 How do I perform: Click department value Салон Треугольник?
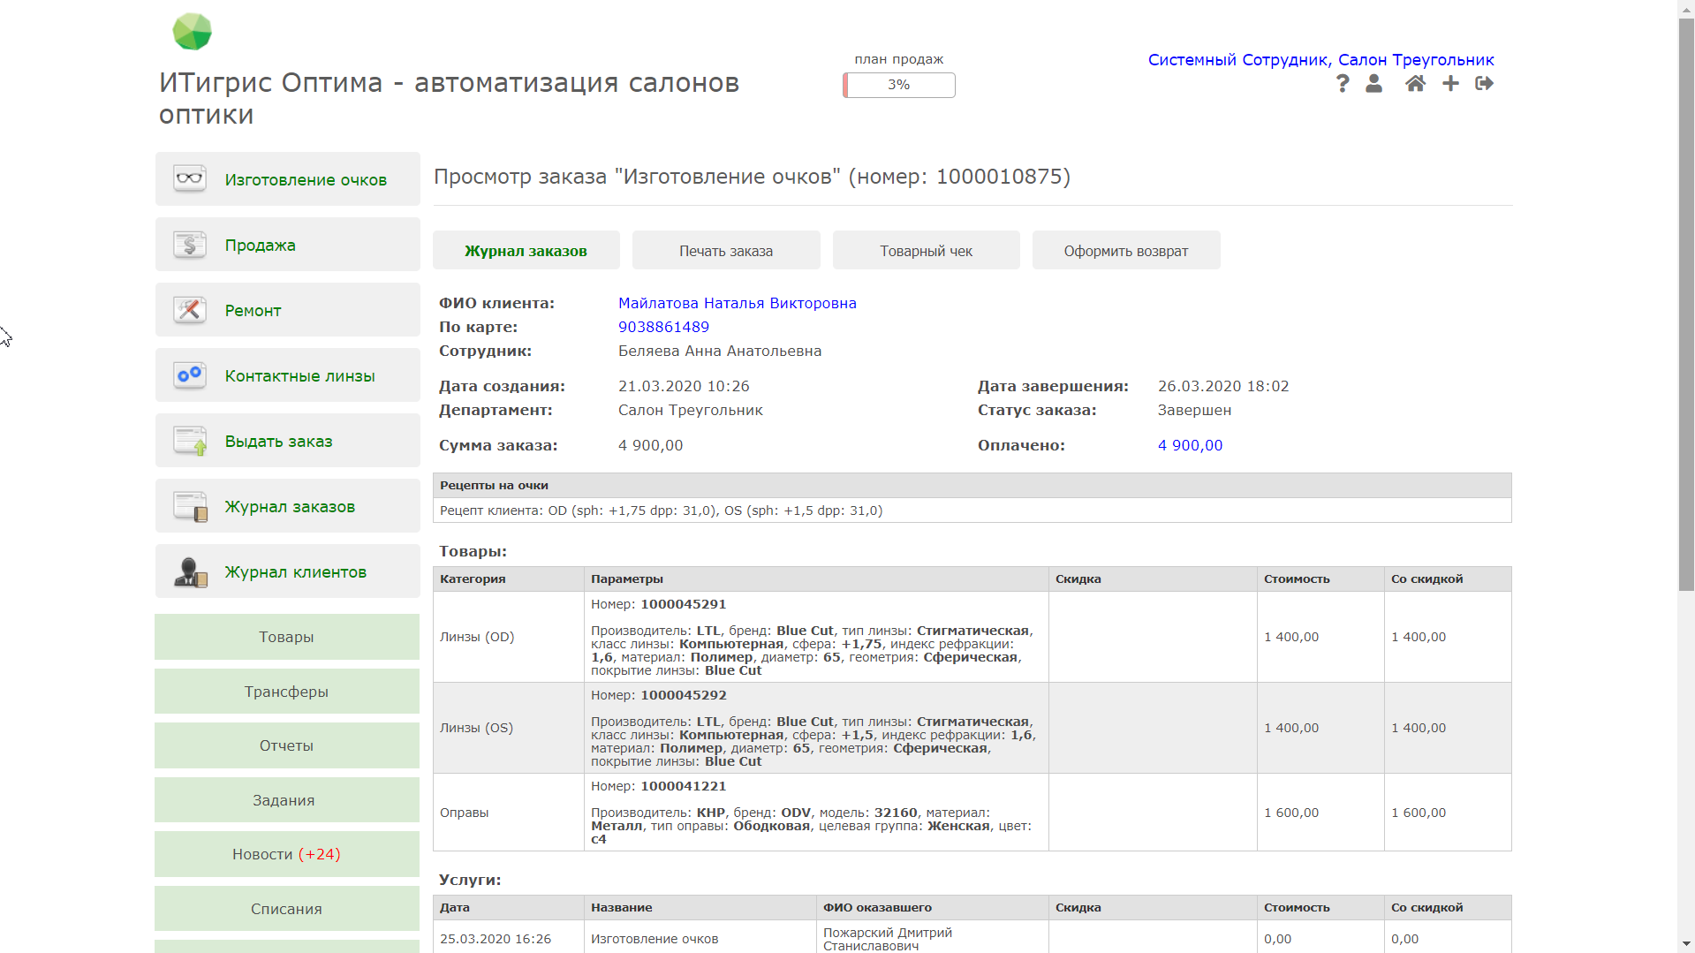point(691,410)
